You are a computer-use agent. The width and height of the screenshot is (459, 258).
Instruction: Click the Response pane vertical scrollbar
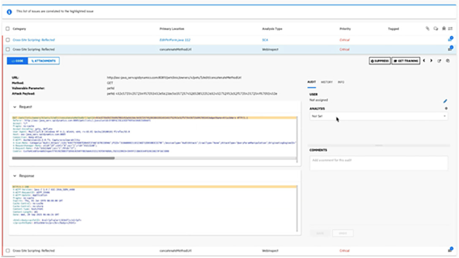coord(297,208)
